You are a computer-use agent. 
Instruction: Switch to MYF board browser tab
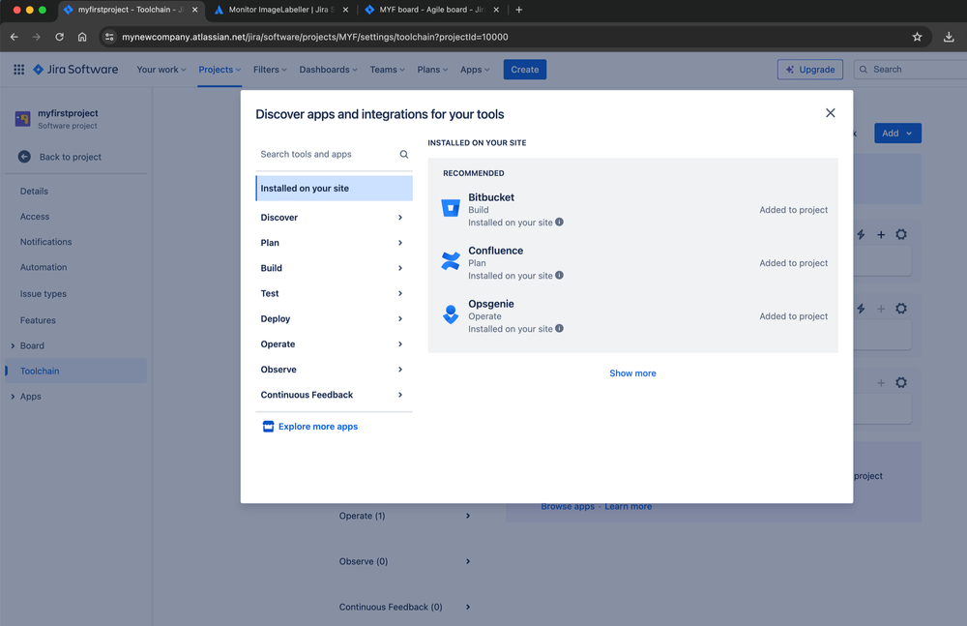pos(431,10)
